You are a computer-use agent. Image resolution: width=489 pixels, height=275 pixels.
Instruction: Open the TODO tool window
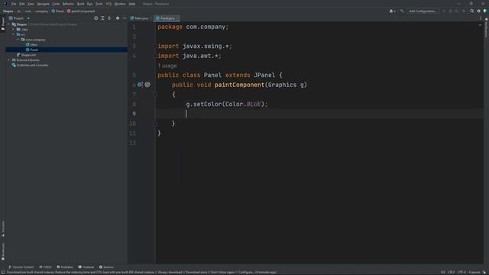(45, 267)
